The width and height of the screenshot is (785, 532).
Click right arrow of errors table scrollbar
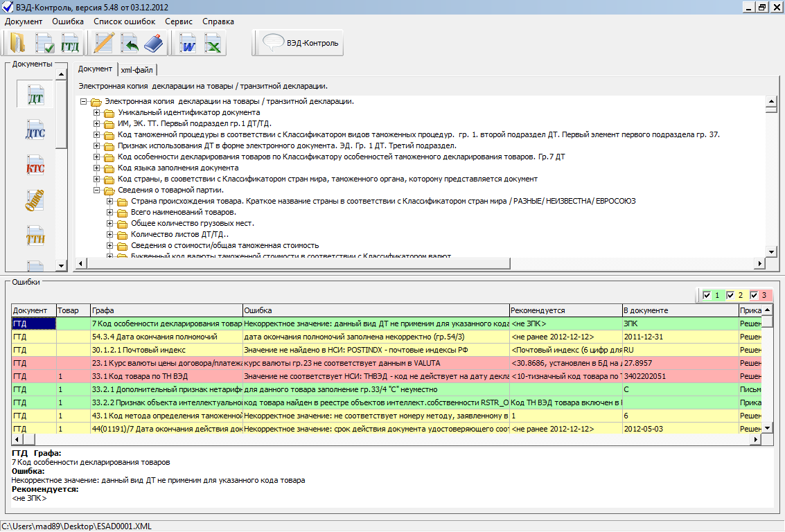[x=755, y=439]
